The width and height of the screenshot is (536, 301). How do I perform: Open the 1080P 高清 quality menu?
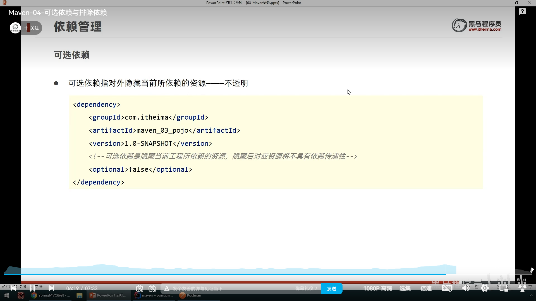pos(377,288)
